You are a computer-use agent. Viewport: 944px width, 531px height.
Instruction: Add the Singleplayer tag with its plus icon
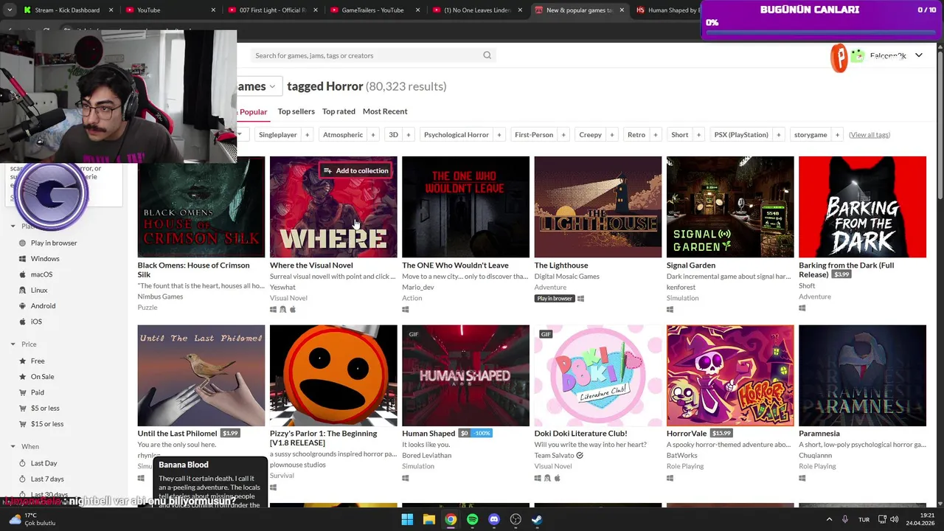[308, 135]
